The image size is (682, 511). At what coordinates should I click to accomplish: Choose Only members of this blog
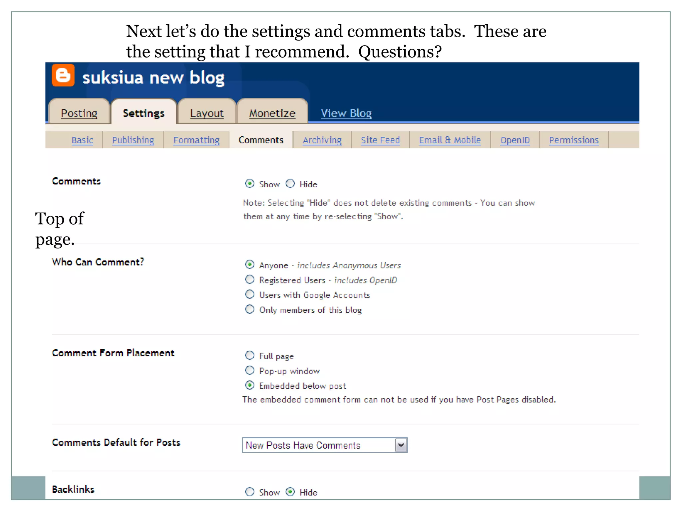pyautogui.click(x=250, y=309)
